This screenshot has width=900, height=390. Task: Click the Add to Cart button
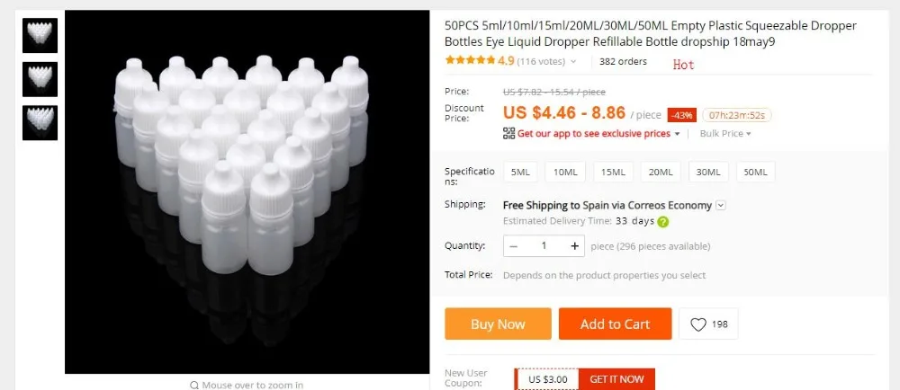pos(615,324)
